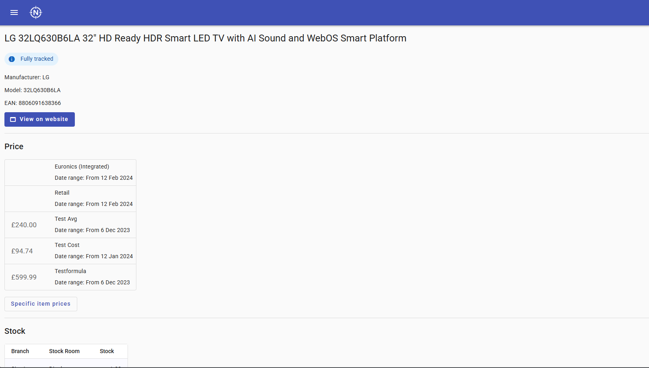649x368 pixels.
Task: Open Specific item prices
Action: 41,304
